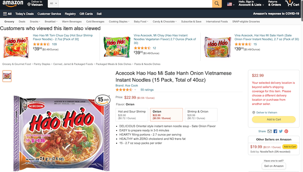303x172 pixels.
Task: Select the Hot and Sour Shrimp flavor
Action: coord(132,114)
